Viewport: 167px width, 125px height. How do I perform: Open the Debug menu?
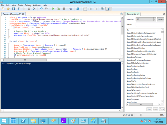click(28, 5)
